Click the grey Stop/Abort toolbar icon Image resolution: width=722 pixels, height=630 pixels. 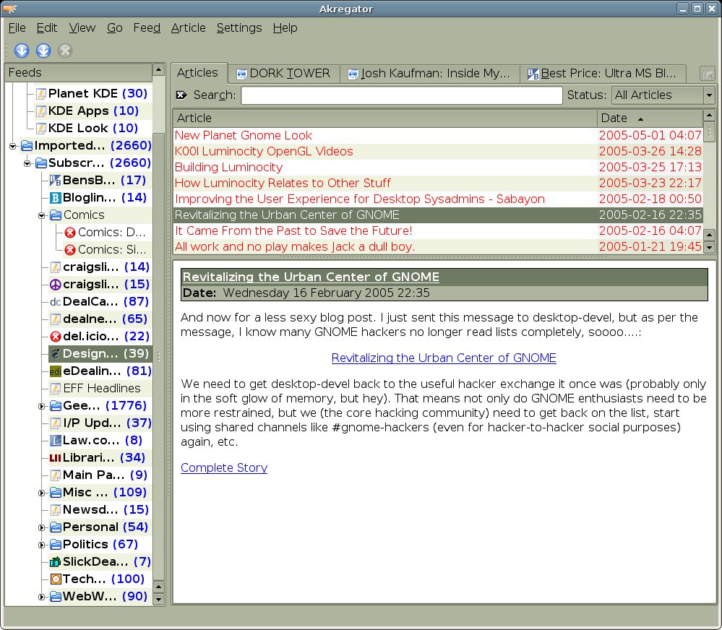click(x=65, y=51)
